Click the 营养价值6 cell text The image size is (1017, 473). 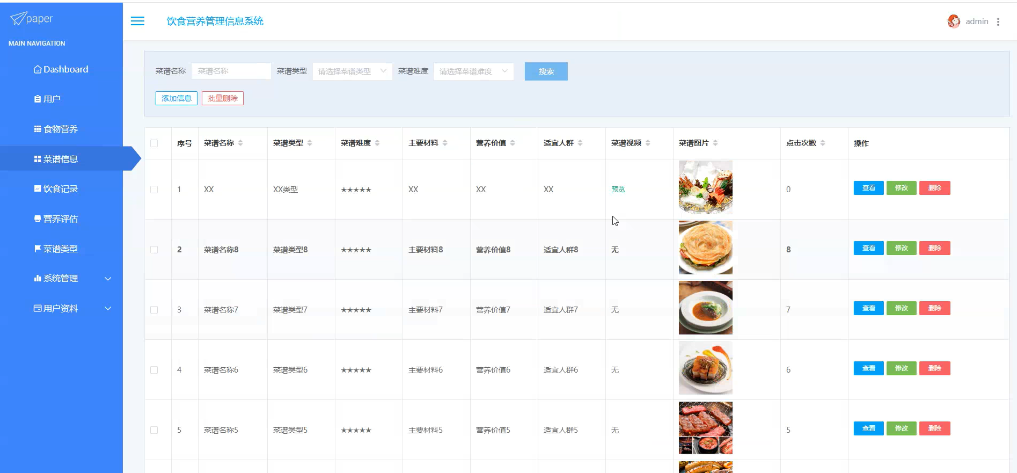point(493,370)
